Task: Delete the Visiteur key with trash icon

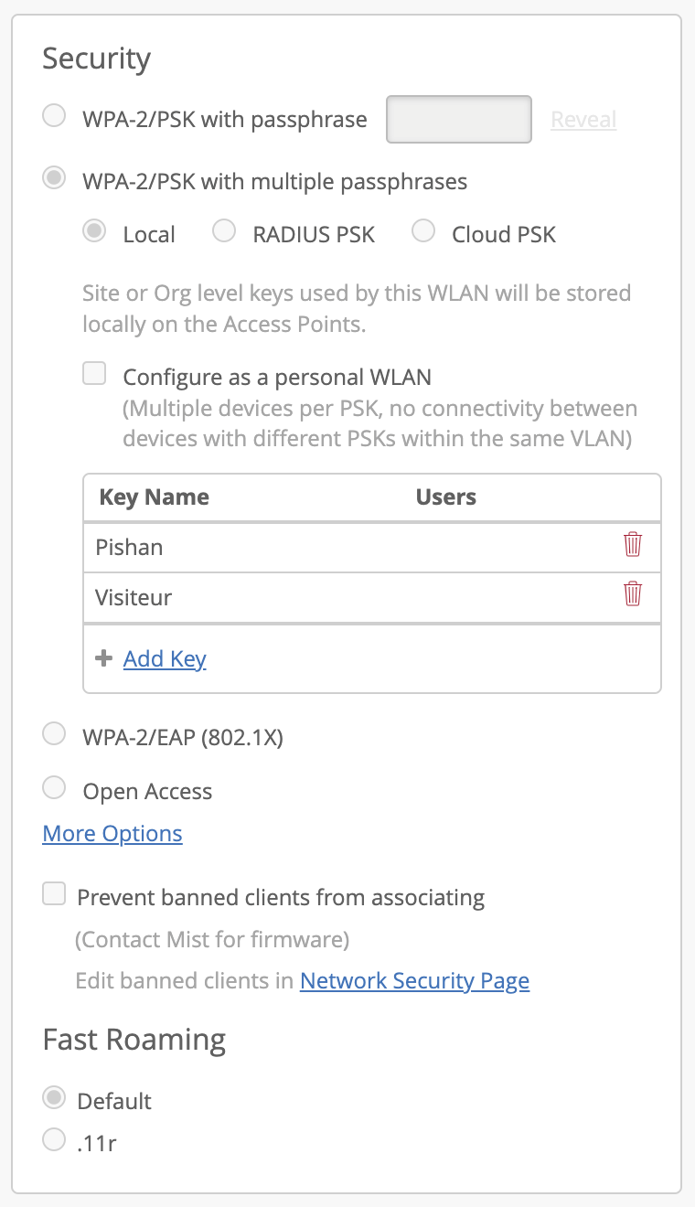Action: click(x=632, y=596)
